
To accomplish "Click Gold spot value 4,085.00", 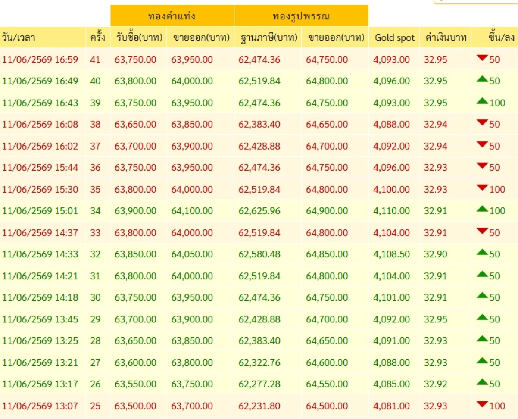I will coord(392,384).
